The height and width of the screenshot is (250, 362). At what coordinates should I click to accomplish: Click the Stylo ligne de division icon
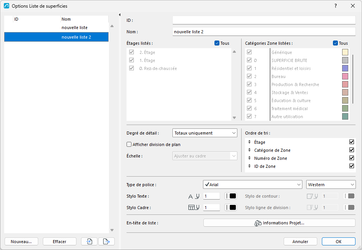312,208
